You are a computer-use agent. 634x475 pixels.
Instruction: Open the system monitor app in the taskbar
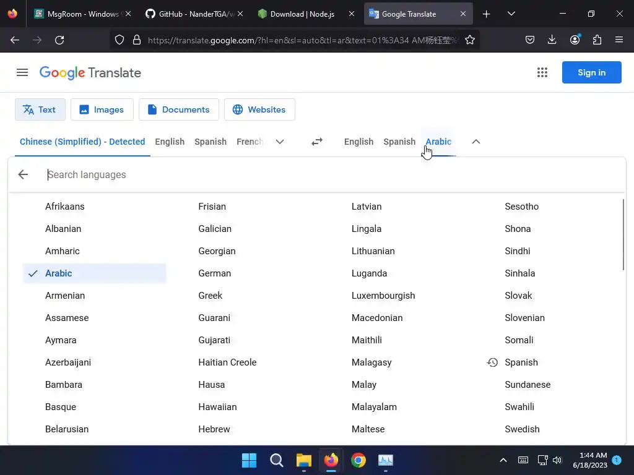tap(385, 460)
